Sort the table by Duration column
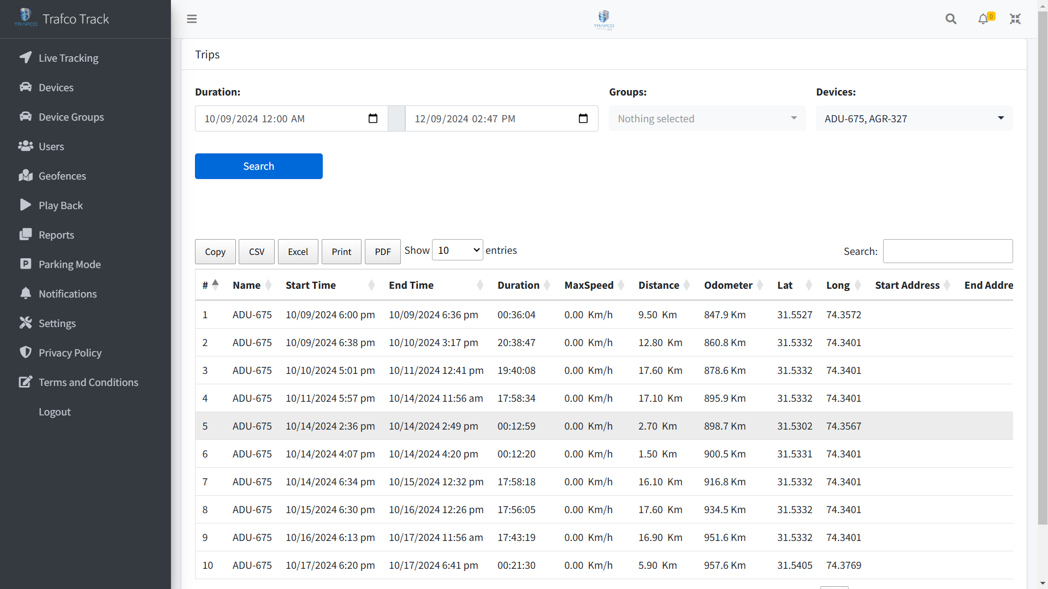 [518, 285]
